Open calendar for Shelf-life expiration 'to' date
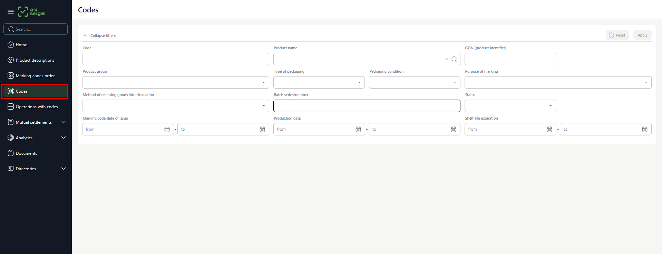Image resolution: width=662 pixels, height=254 pixels. pyautogui.click(x=645, y=129)
